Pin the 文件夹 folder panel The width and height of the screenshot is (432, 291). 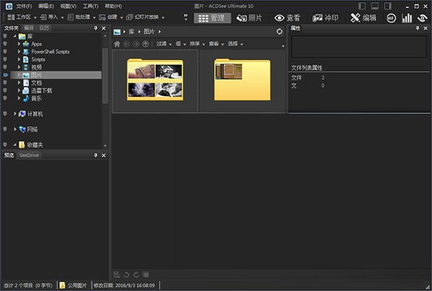(95, 28)
